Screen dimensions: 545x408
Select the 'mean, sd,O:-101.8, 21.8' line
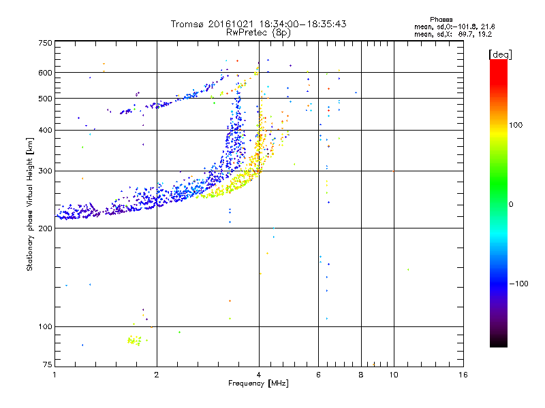pyautogui.click(x=454, y=27)
